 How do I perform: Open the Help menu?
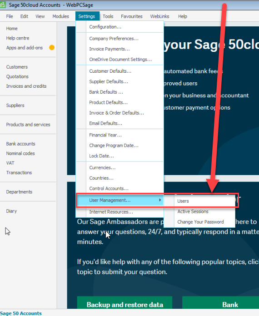coord(183,16)
